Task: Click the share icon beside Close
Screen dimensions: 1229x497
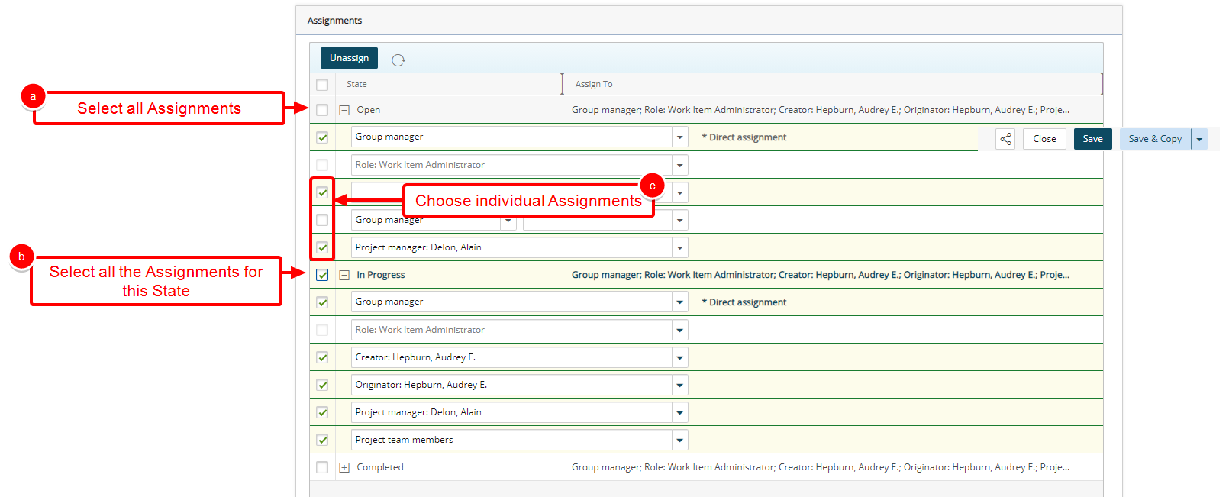Action: (1005, 139)
